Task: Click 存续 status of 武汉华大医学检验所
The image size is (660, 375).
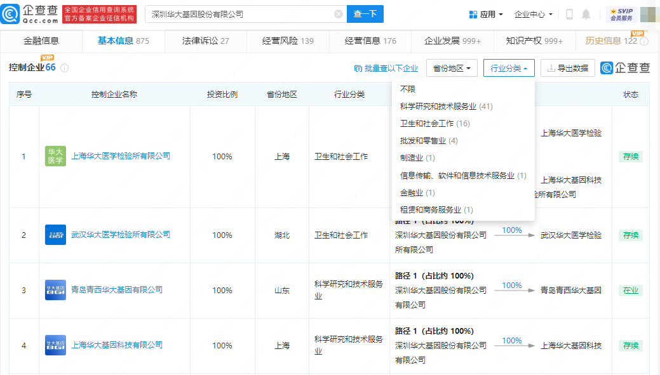Action: 631,235
